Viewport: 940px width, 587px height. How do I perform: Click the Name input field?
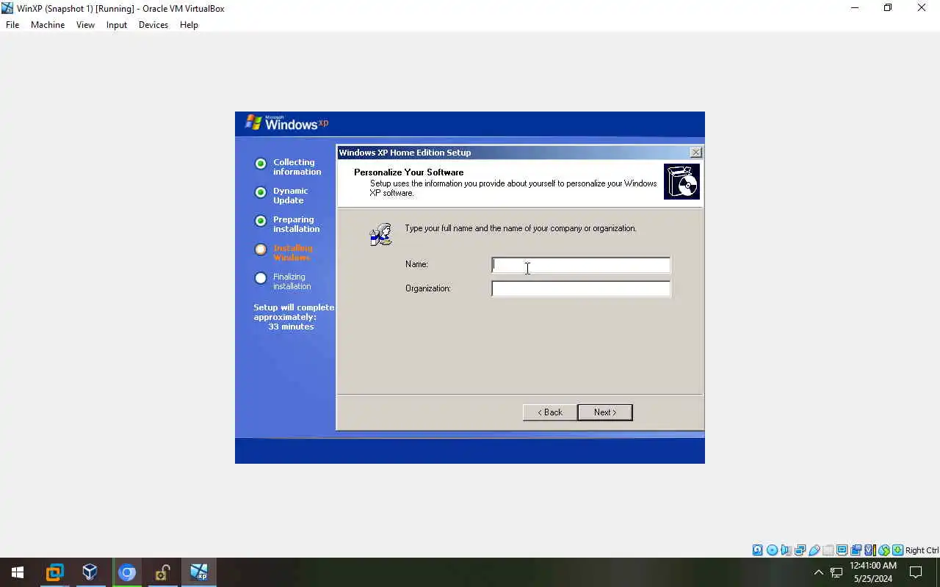(x=581, y=265)
